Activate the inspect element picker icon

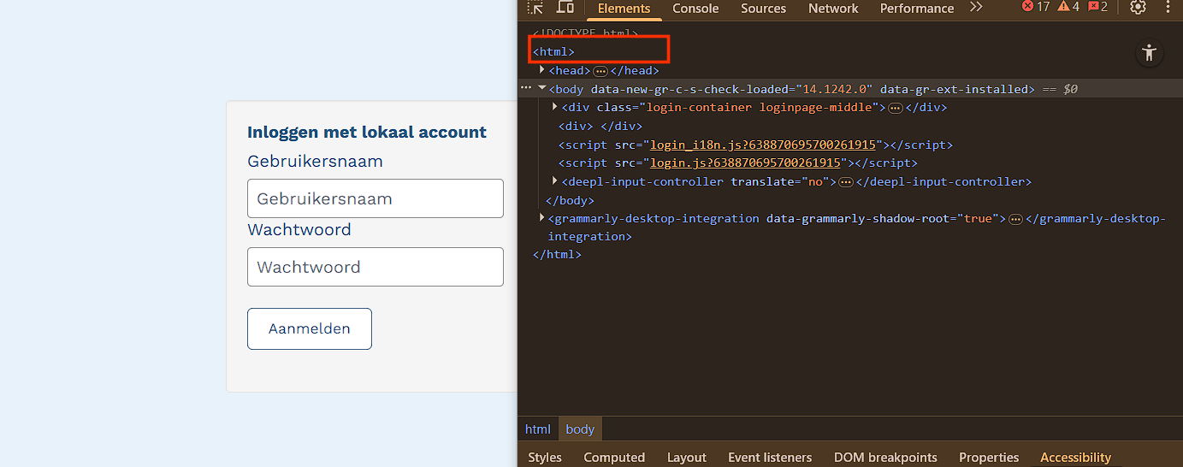[x=535, y=8]
